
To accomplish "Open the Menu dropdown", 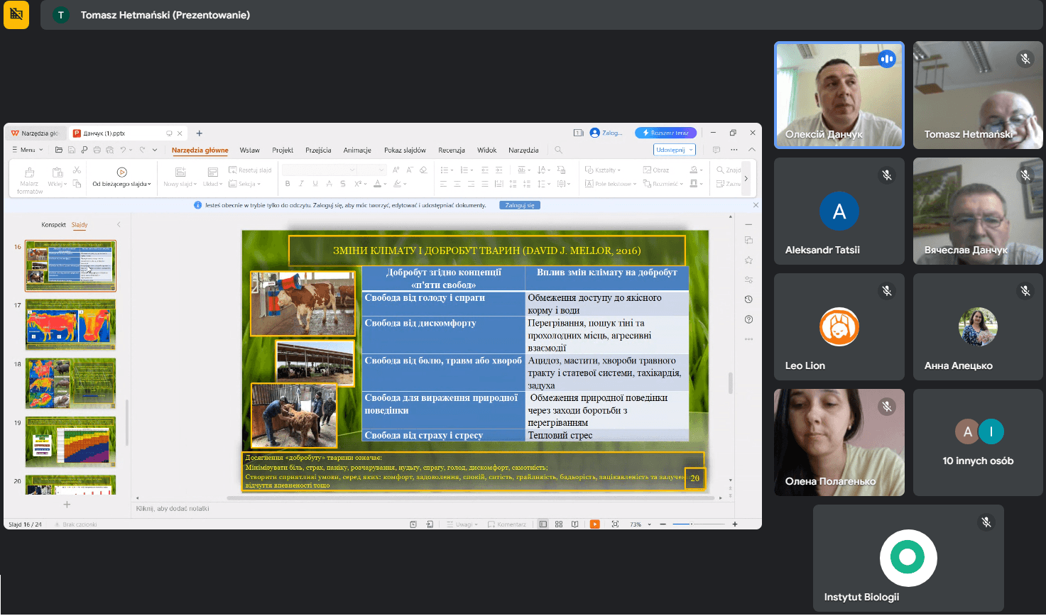I will (x=28, y=150).
